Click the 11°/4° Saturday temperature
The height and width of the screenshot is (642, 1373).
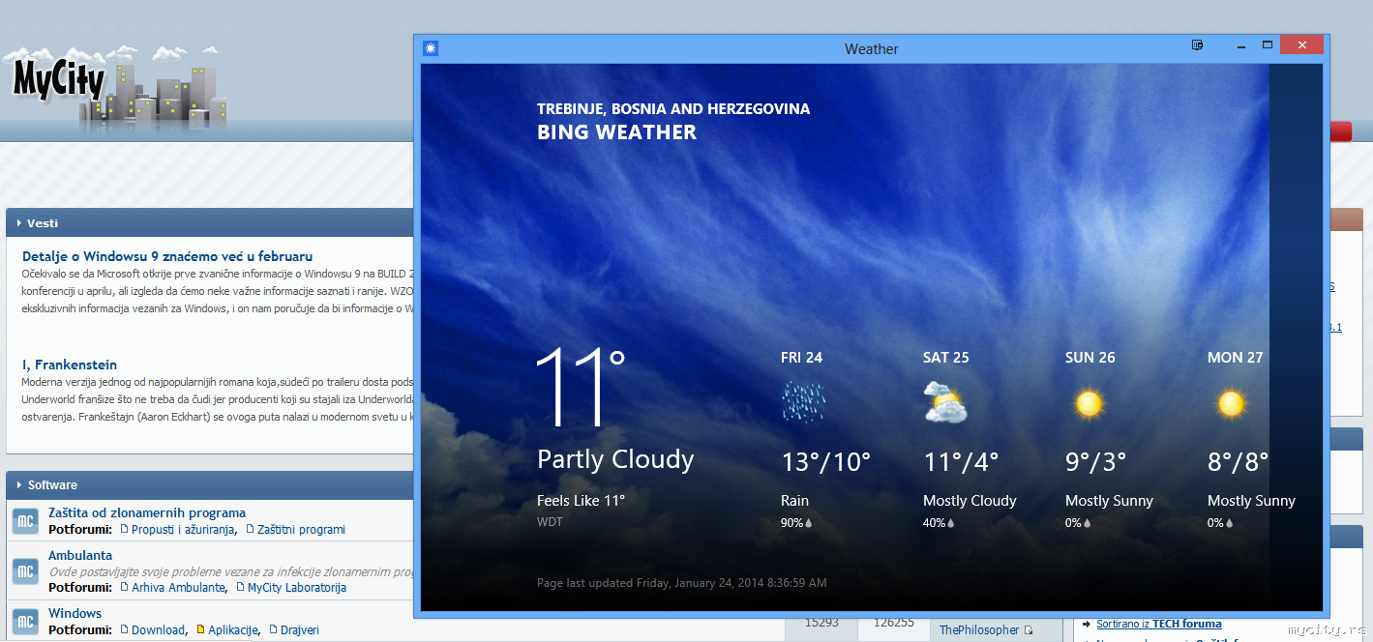961,462
